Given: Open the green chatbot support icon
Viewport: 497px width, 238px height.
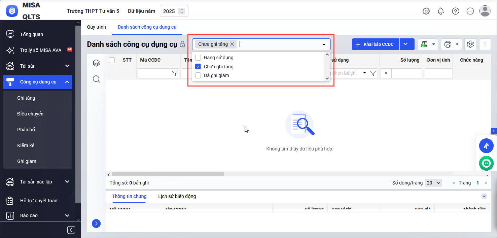Looking at the screenshot, I should point(486,164).
